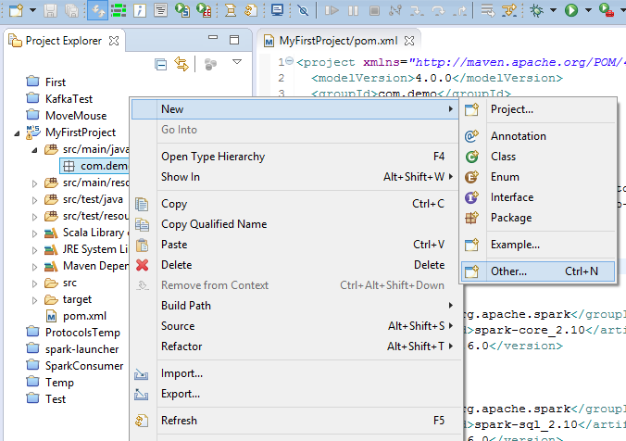The width and height of the screenshot is (626, 441).
Task: Open the Run dropdown arrow
Action: (x=588, y=10)
